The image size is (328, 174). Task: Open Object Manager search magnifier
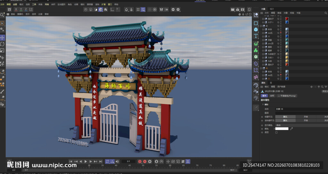tap(326, 13)
